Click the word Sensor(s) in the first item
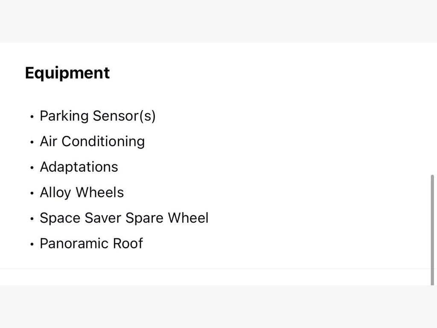 click(124, 116)
